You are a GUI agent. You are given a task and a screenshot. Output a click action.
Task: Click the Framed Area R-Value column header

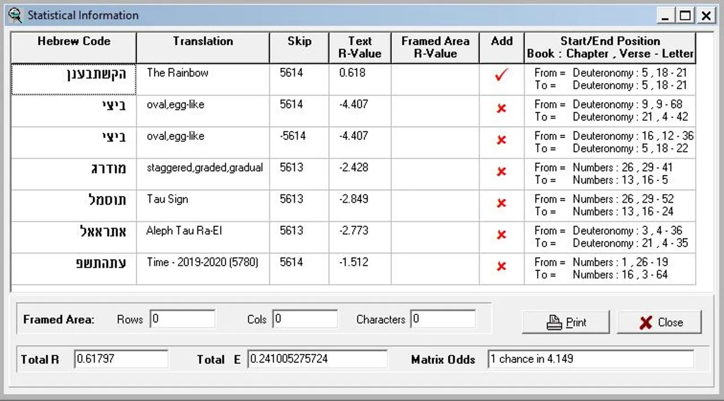[x=435, y=47]
